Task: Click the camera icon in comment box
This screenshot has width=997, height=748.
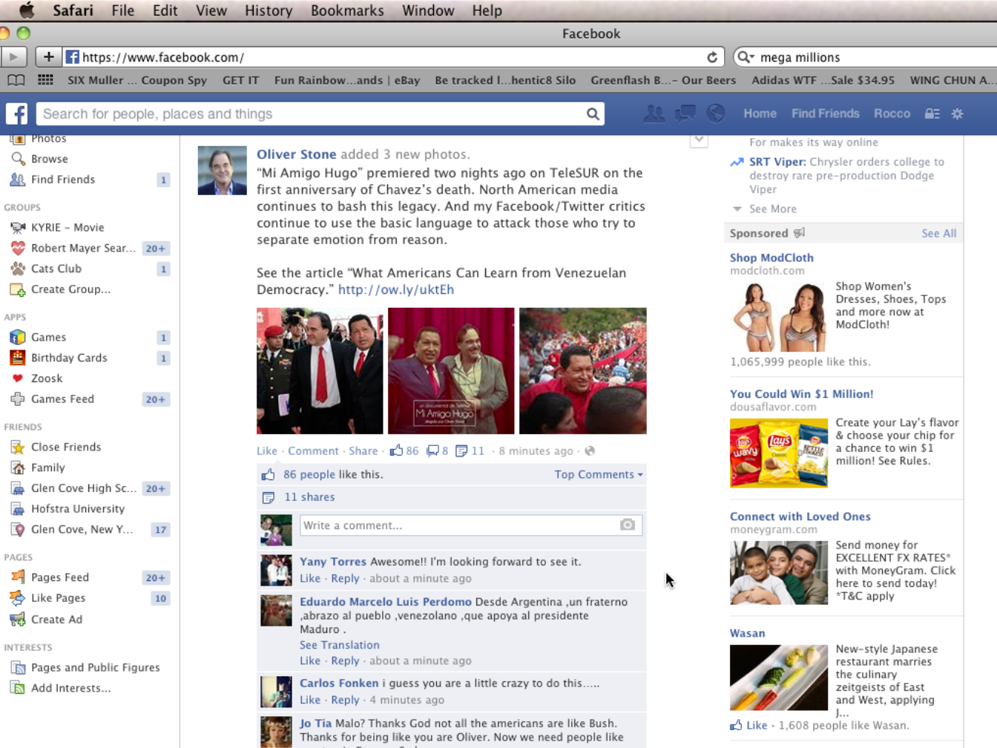Action: tap(628, 525)
